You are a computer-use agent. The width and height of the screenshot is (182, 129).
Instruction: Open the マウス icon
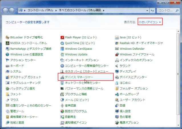(7, 100)
